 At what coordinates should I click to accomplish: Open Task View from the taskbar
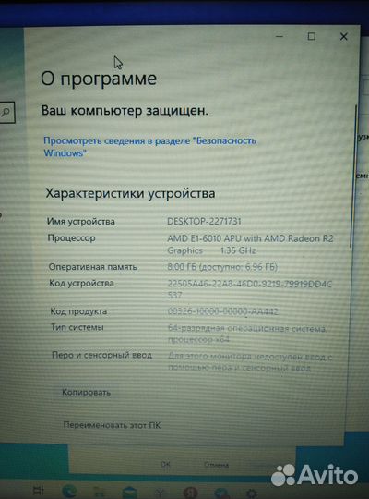tap(39, 491)
